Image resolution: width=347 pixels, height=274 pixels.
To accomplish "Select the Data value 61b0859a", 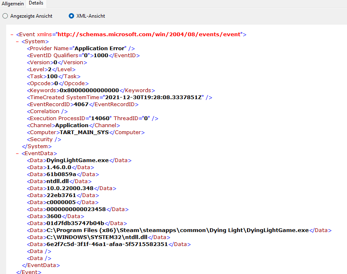I will click(61, 174).
